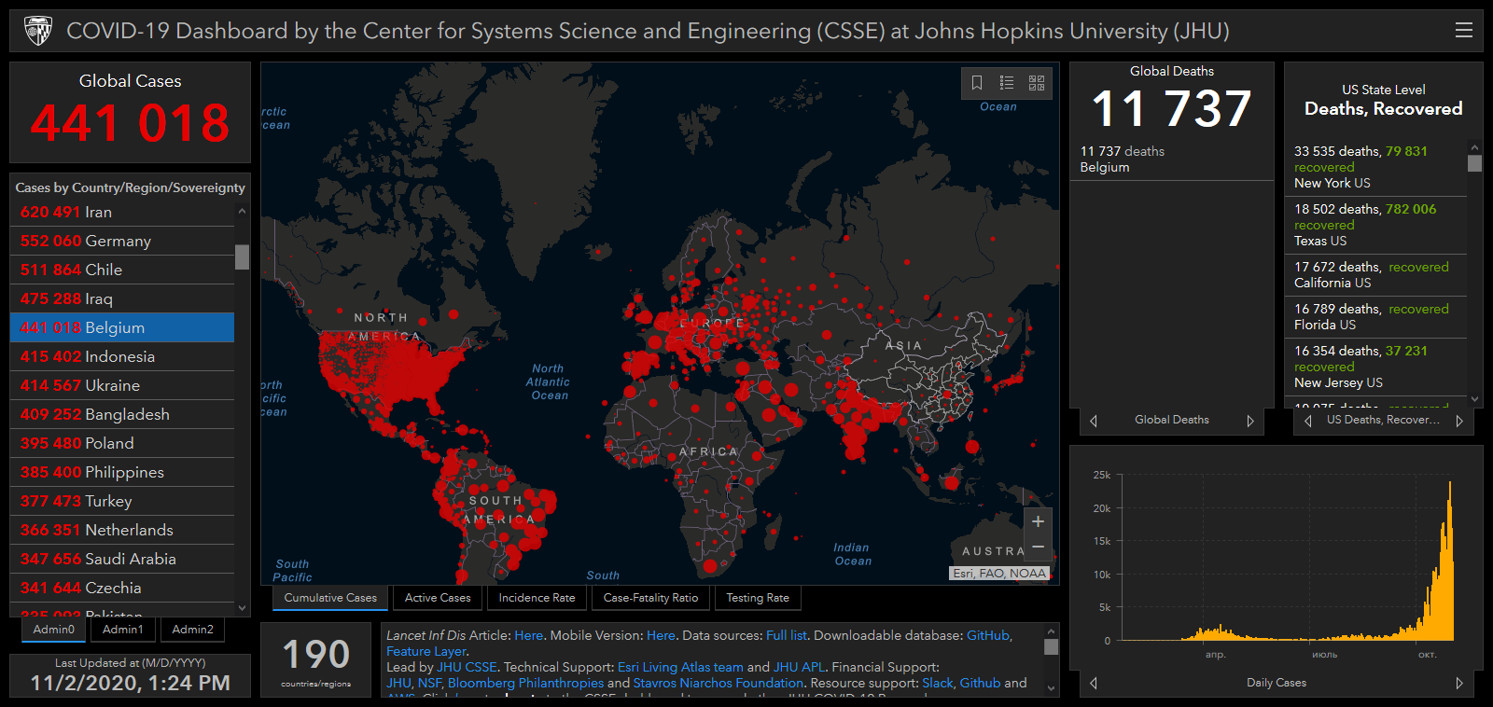Select Bangladesh in the country list
Screen dimensions: 1493x707
click(122, 414)
